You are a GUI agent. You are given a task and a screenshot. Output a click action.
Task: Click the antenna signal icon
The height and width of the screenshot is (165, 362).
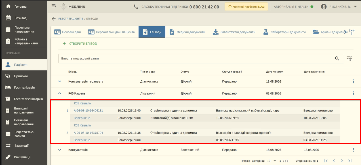pos(352,32)
